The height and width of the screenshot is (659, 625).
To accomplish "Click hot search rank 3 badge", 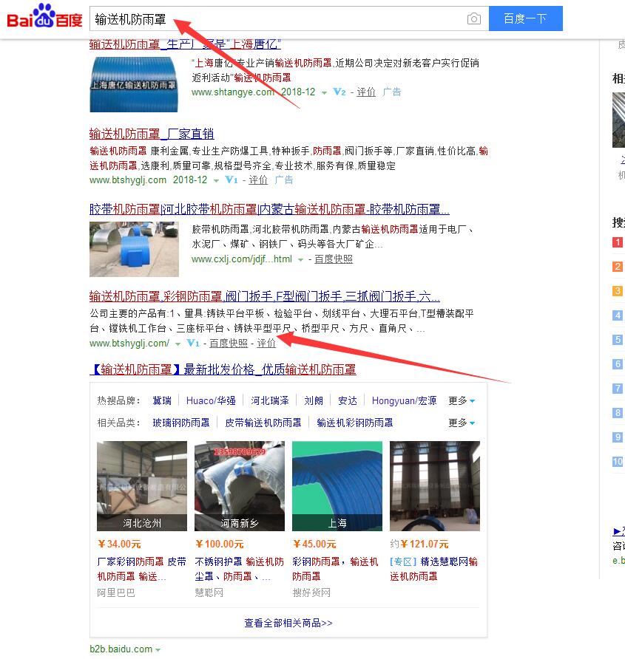I will 618,291.
